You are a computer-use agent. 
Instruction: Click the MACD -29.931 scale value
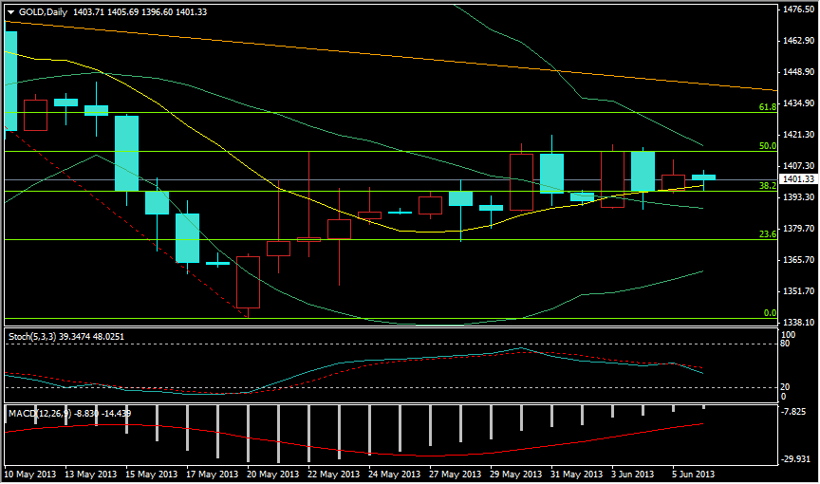[x=796, y=459]
